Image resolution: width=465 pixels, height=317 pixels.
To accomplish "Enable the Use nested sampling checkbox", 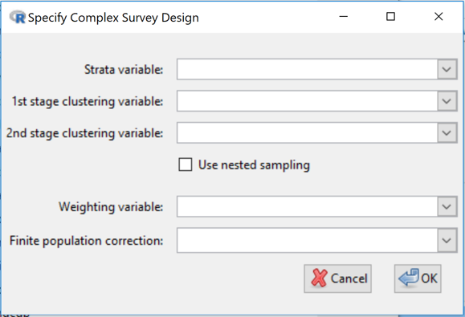I will [186, 165].
